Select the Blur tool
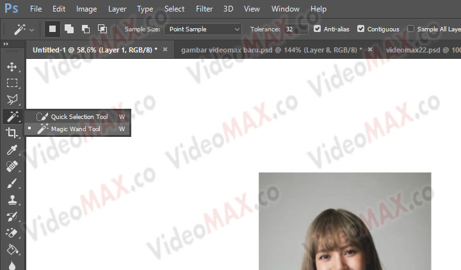Screen dimensions: 461x270 coord(12,266)
